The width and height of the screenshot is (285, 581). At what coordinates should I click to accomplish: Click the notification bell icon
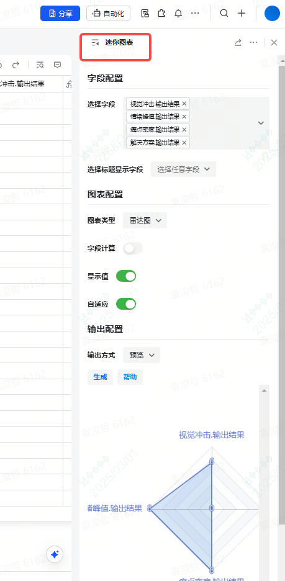[x=178, y=14]
